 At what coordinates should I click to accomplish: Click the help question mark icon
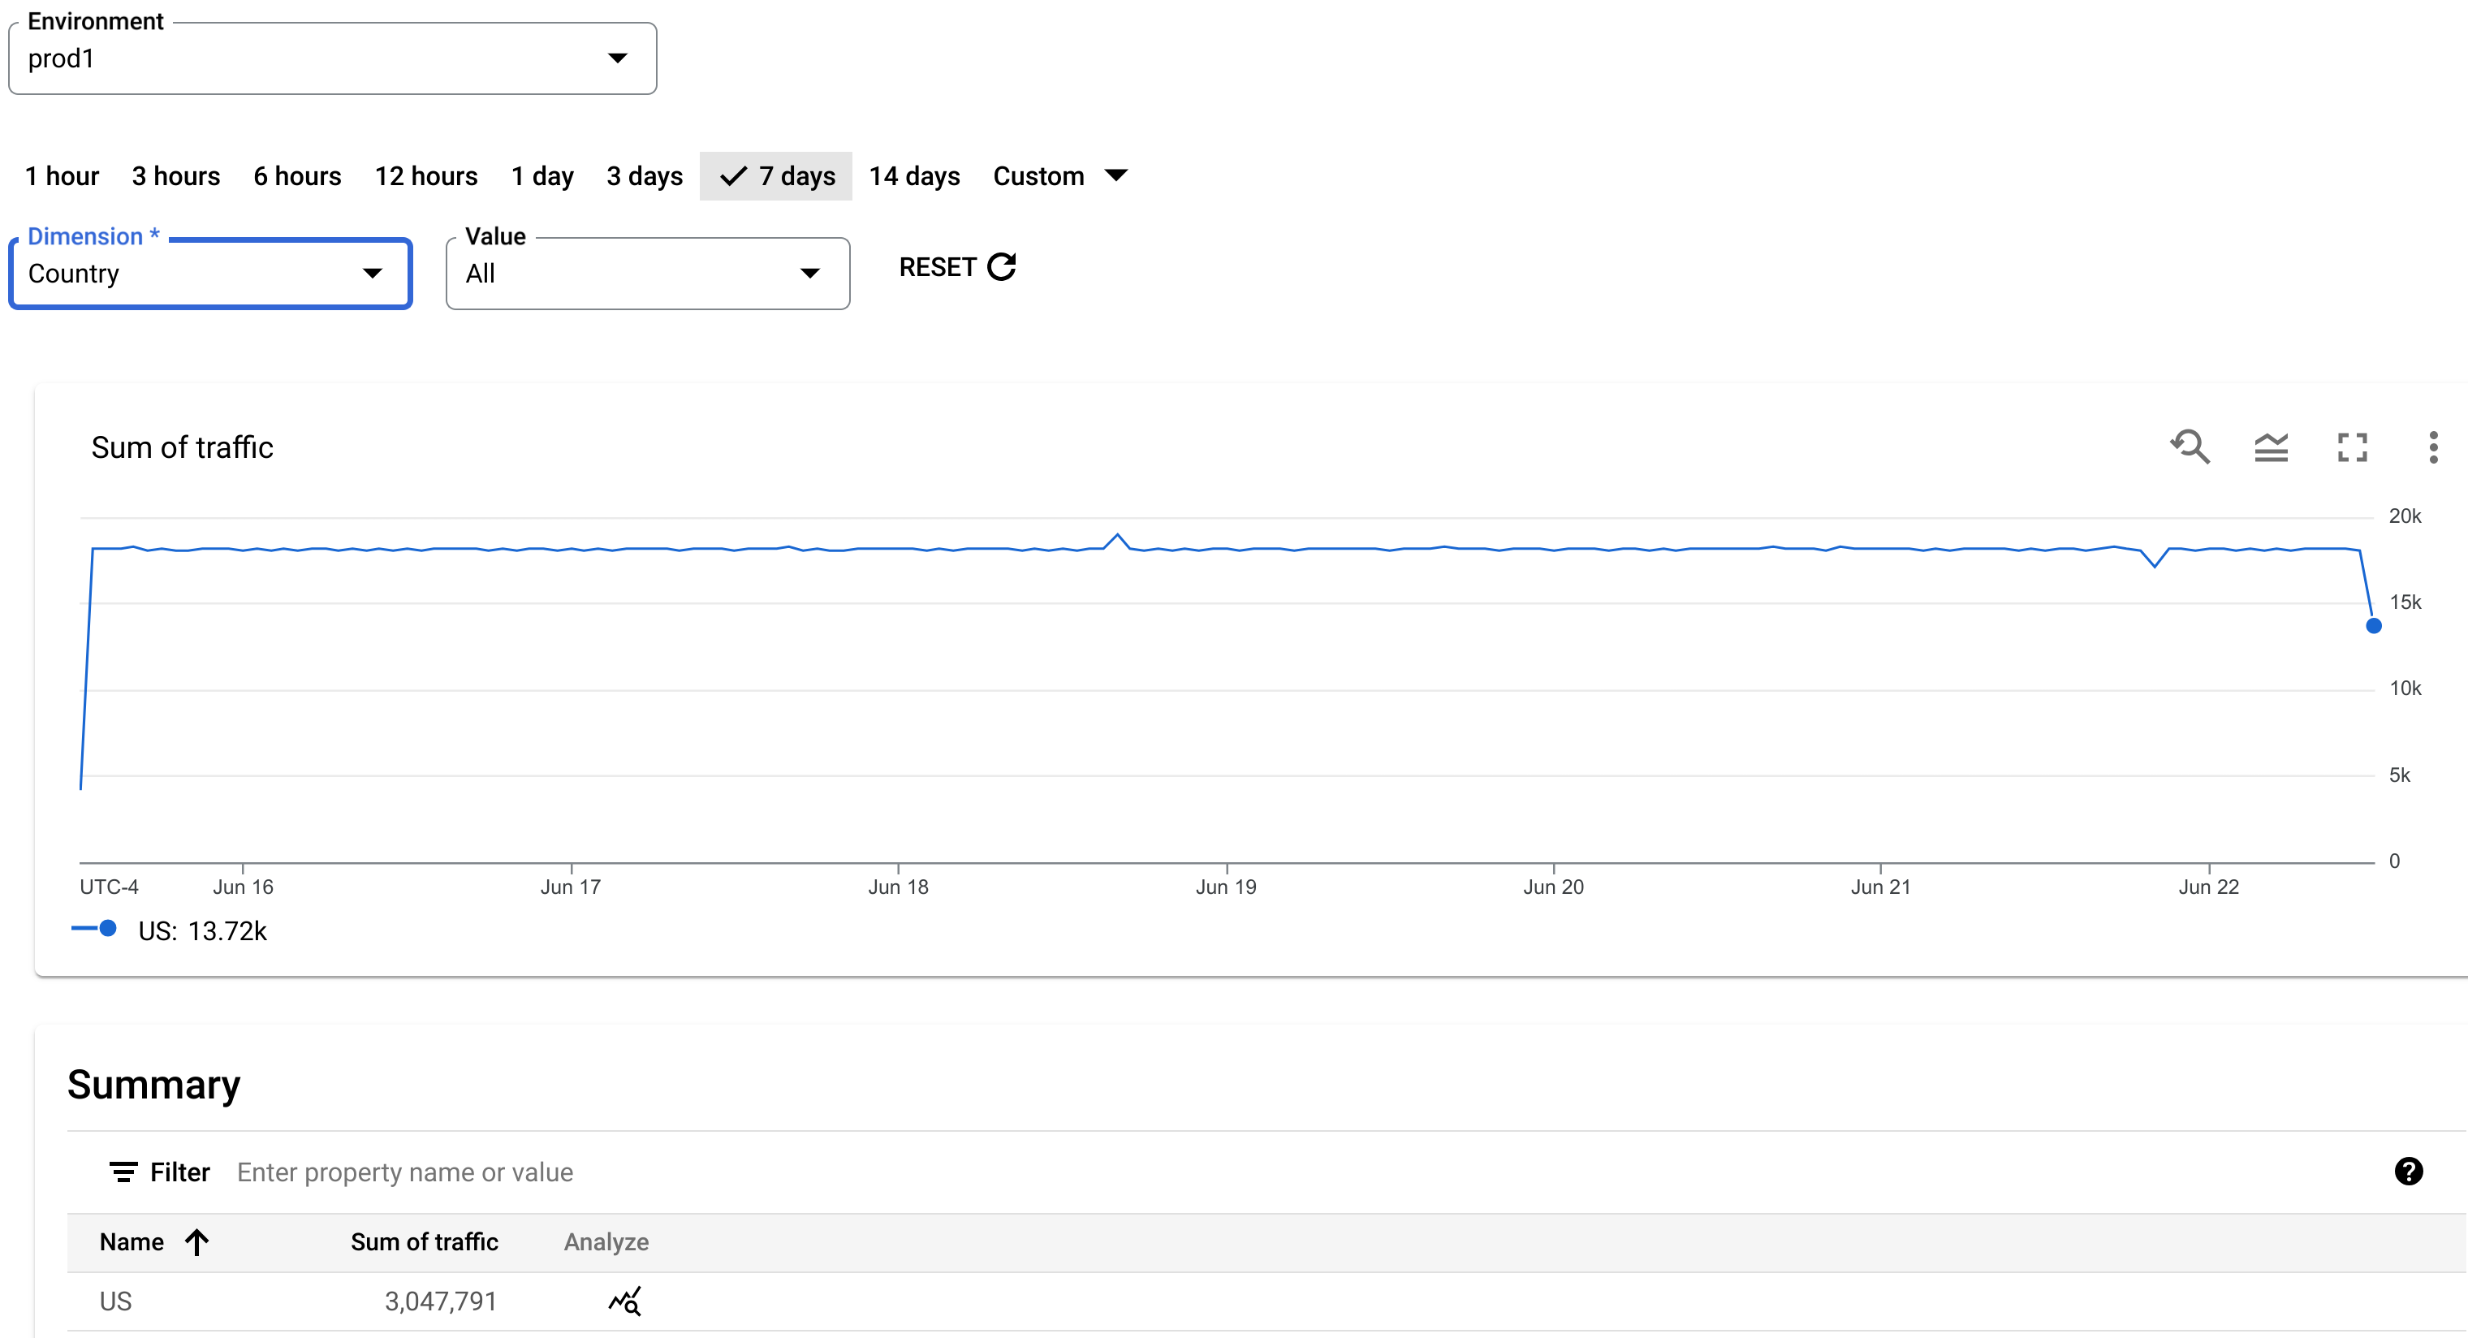point(2410,1172)
